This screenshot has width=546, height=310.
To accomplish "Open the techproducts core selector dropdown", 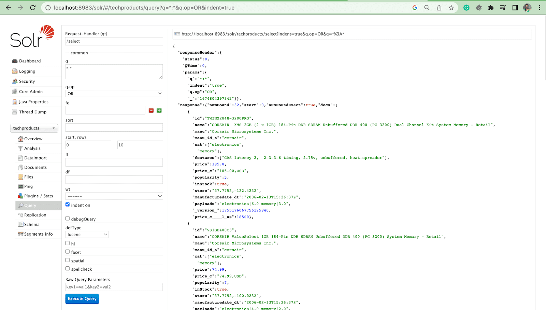I will coord(34,128).
